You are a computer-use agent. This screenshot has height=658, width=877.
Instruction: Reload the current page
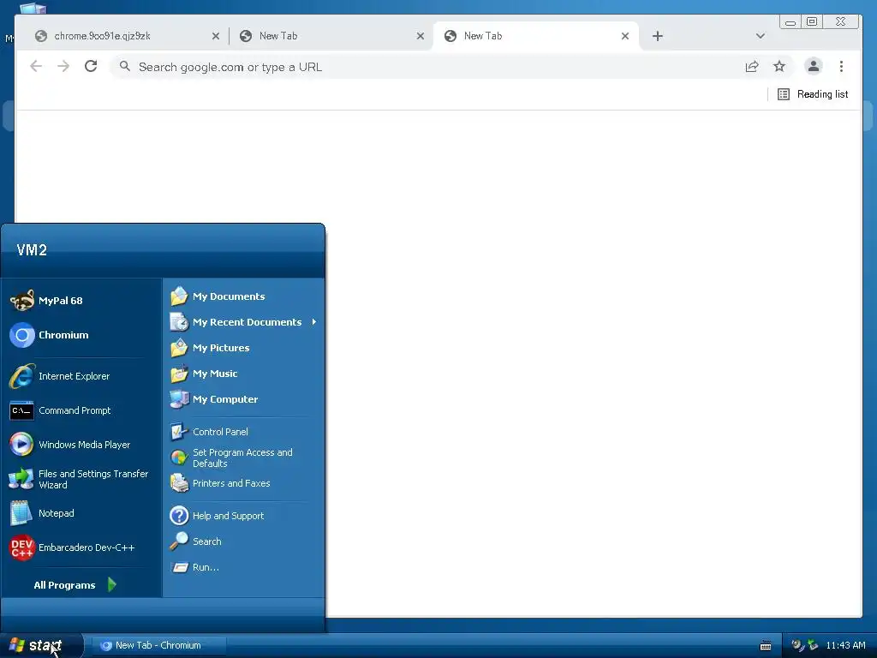pos(91,67)
